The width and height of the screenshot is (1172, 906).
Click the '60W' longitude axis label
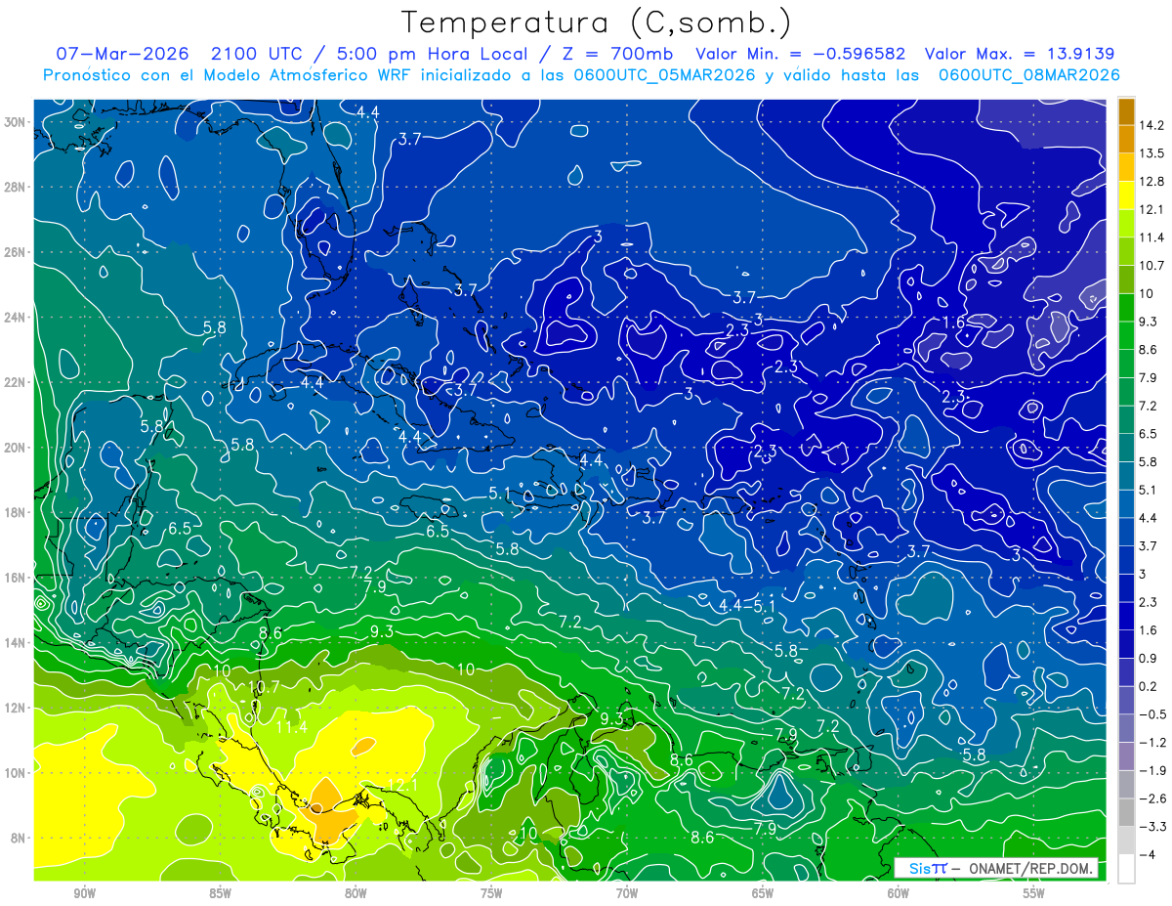click(x=899, y=893)
